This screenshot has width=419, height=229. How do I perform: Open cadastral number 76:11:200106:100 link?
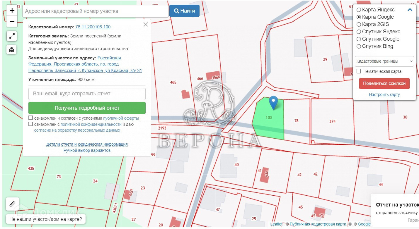click(93, 27)
